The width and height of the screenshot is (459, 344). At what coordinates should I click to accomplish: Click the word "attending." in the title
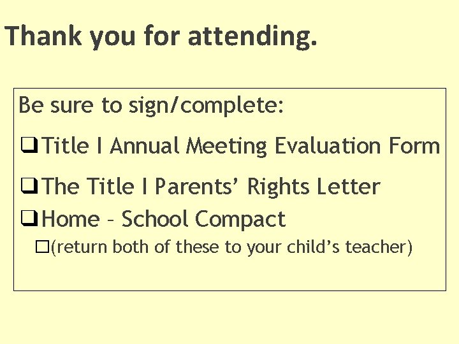[x=252, y=36]
